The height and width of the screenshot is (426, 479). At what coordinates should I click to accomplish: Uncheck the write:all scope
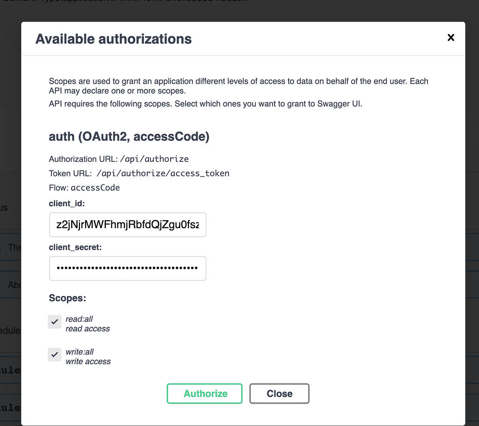(54, 354)
